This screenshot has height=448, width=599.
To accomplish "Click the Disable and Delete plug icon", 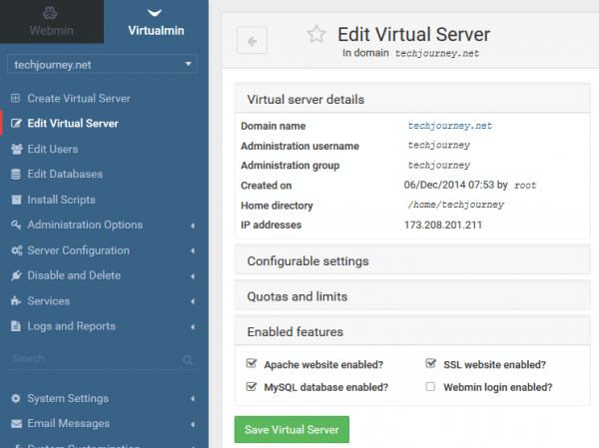I will point(16,275).
